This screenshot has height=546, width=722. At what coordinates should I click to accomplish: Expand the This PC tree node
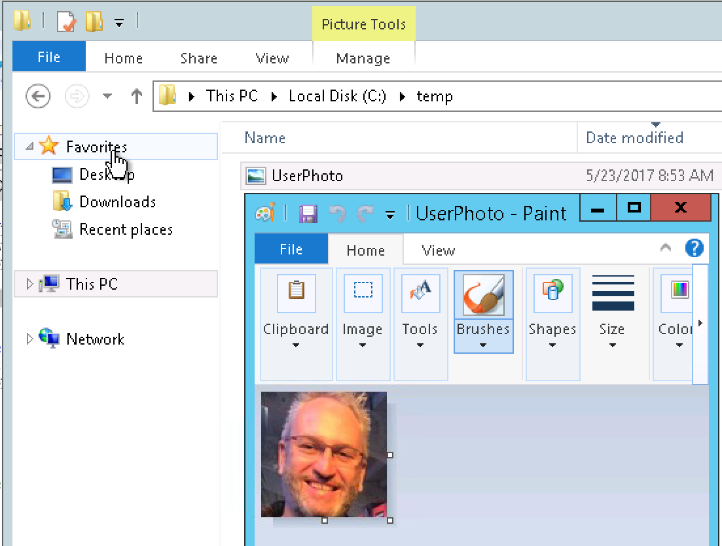click(28, 284)
